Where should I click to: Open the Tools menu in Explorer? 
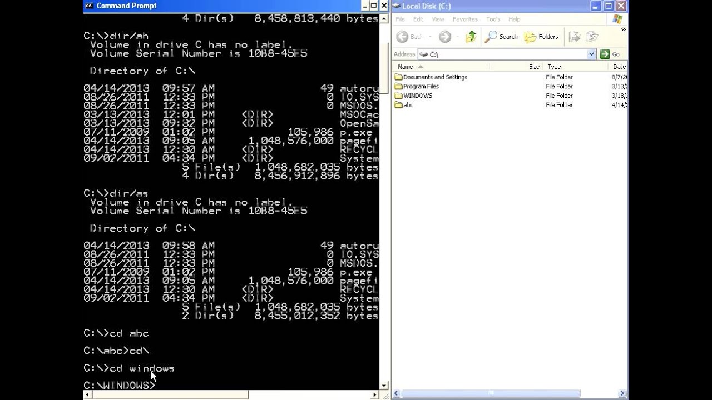point(493,19)
